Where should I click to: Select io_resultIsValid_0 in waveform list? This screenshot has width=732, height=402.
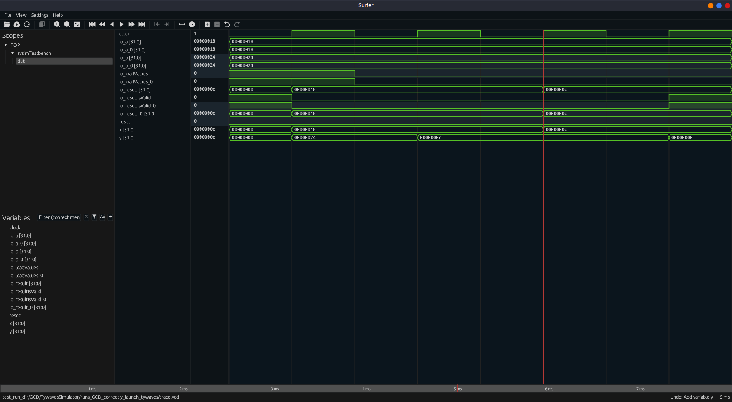137,106
